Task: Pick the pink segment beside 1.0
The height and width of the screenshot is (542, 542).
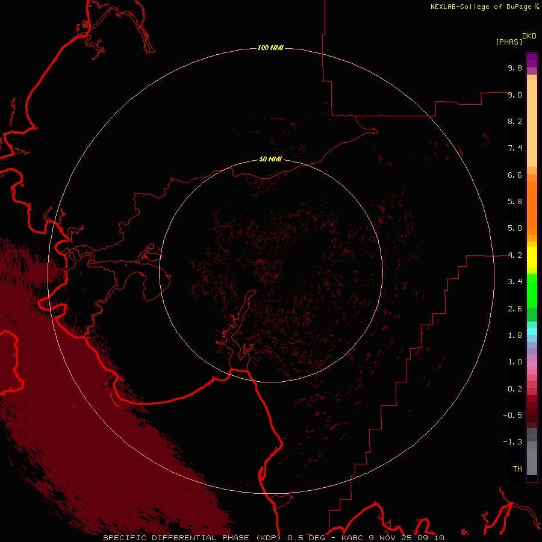Action: tap(532, 365)
